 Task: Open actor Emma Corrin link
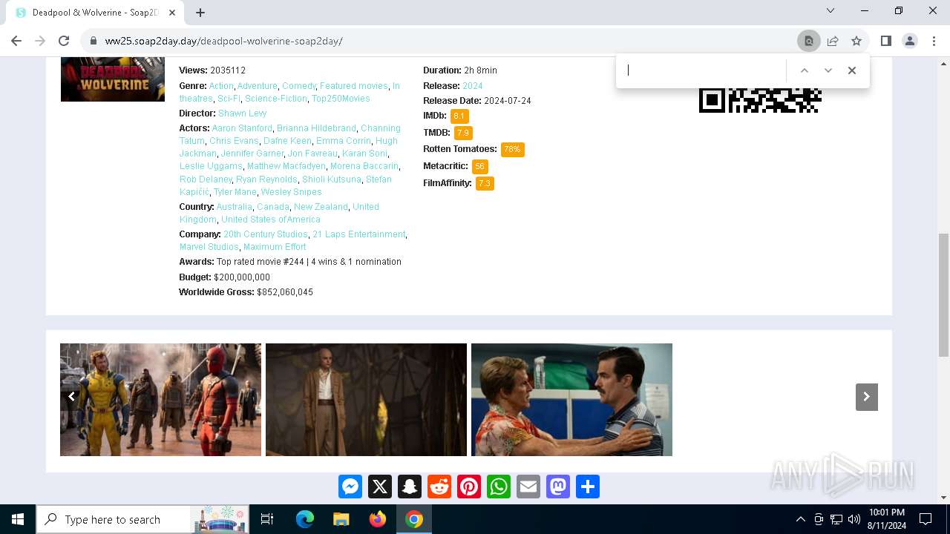(343, 141)
